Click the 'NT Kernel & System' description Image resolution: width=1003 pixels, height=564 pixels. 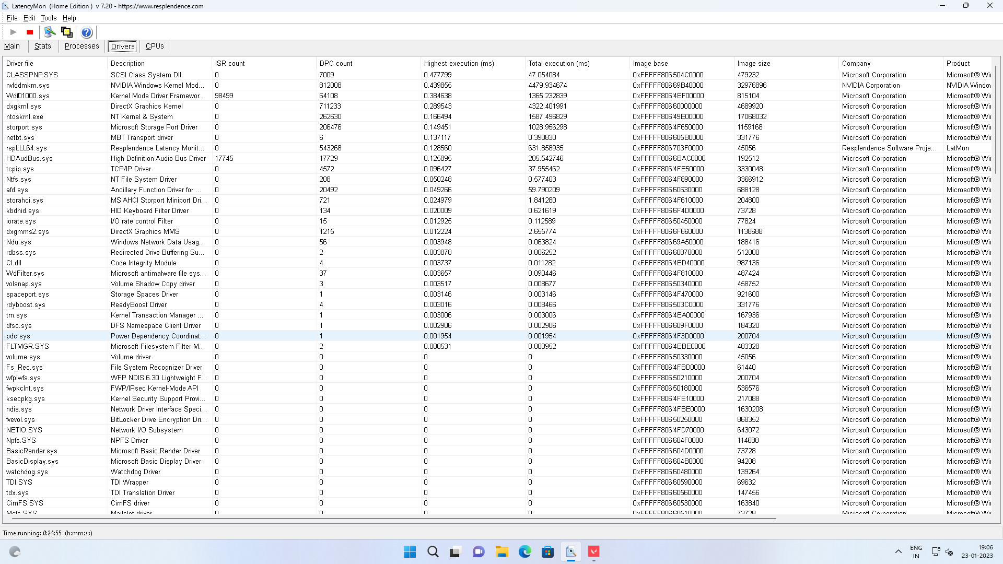[x=142, y=116]
